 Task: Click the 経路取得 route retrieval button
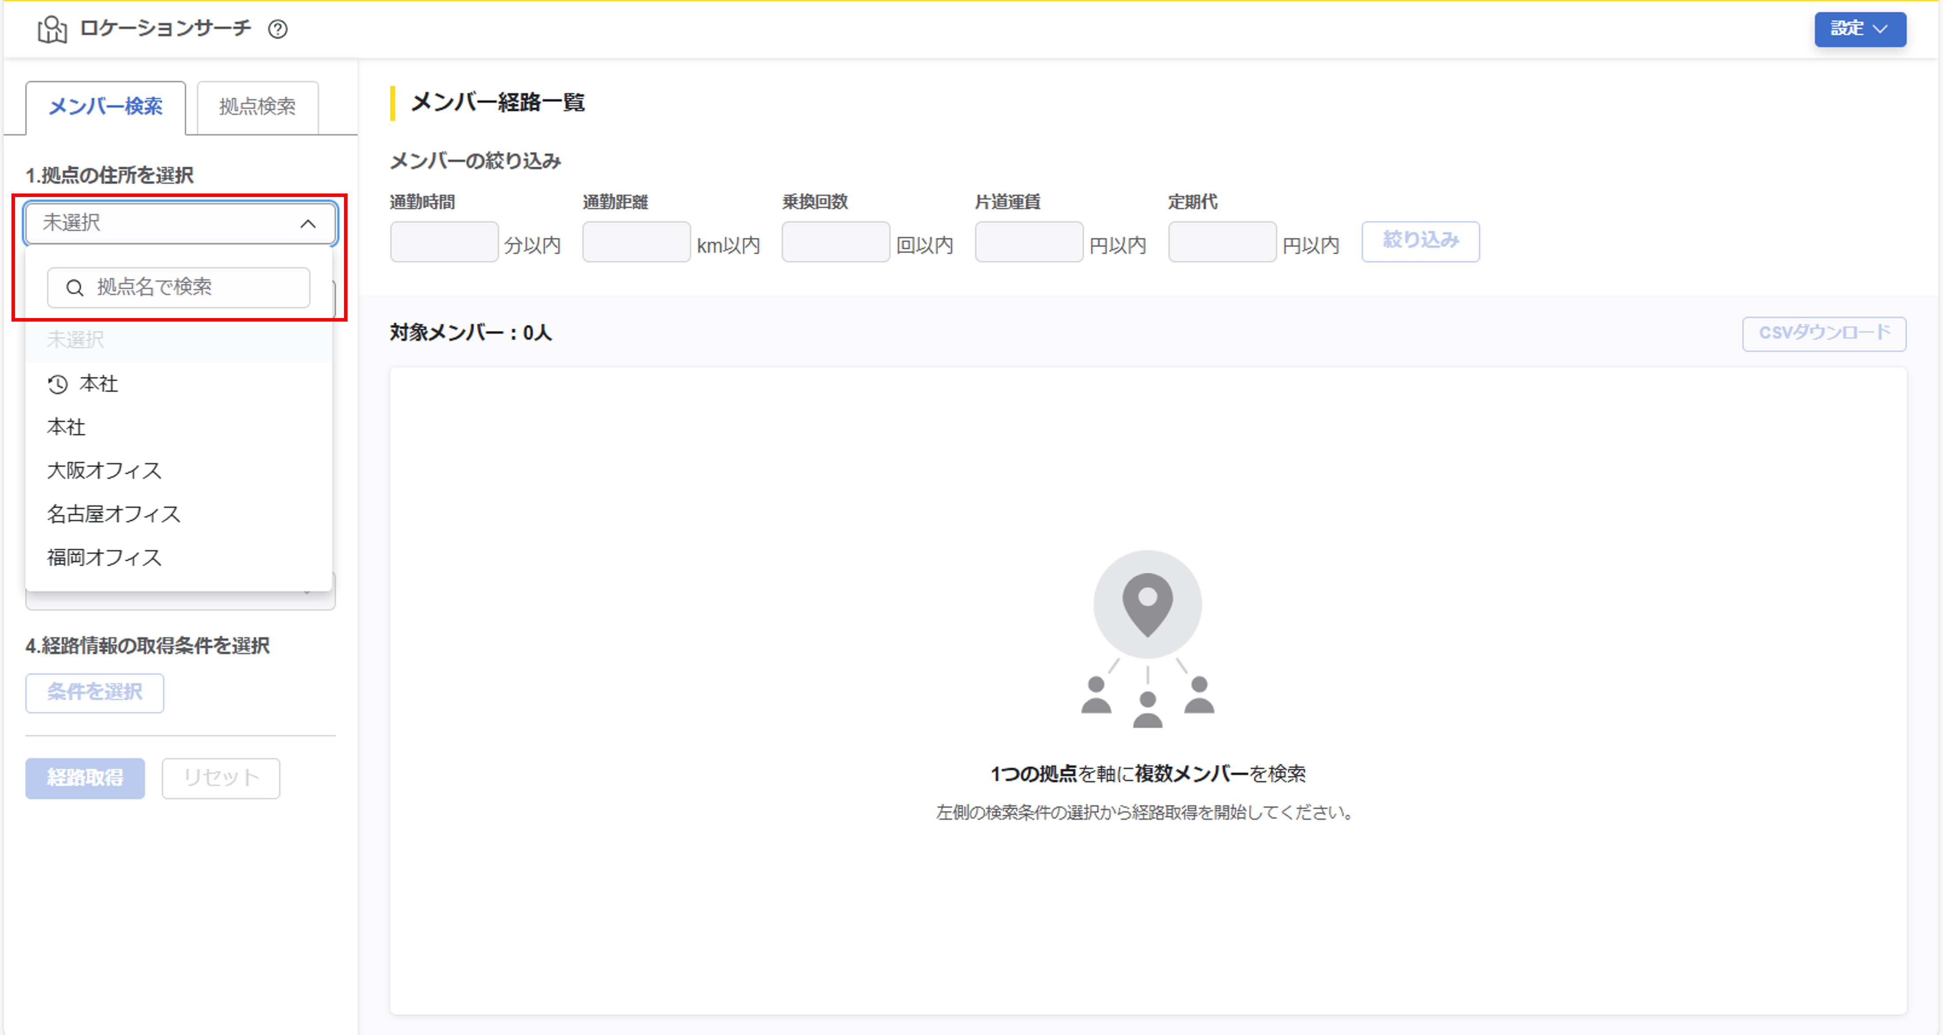[x=84, y=778]
